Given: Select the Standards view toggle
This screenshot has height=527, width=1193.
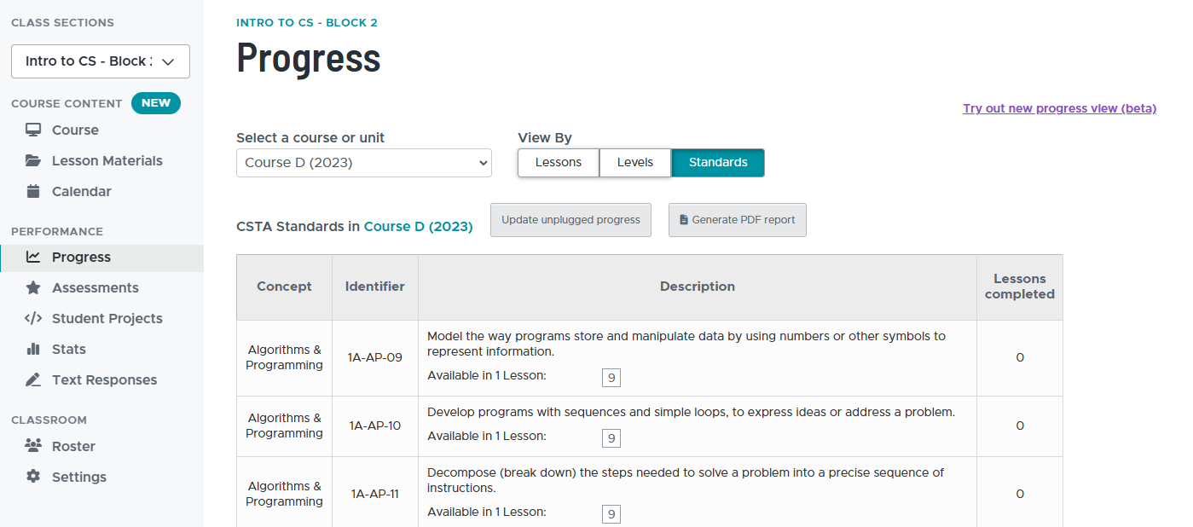Looking at the screenshot, I should tap(718, 163).
